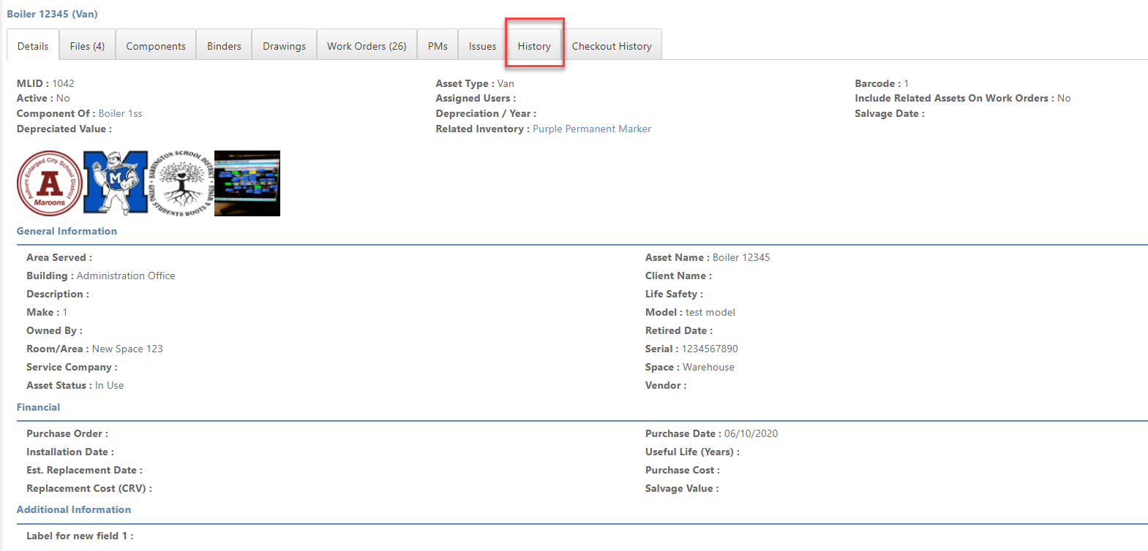
Task: View the Work Orders (26) tab
Action: [x=367, y=45]
